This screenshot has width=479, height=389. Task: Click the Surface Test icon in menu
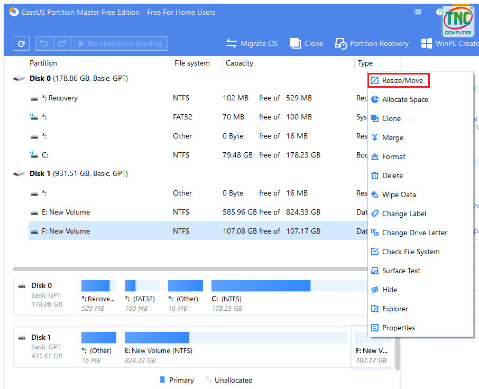[374, 271]
